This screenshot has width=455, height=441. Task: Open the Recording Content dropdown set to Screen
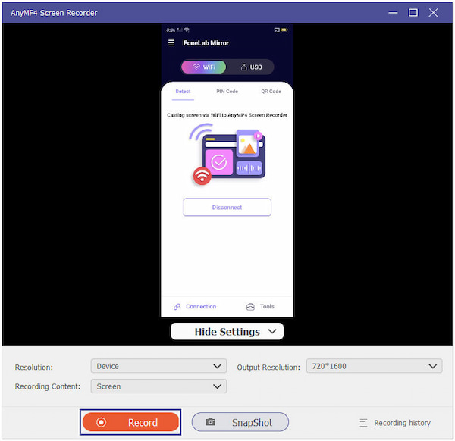[x=158, y=386]
